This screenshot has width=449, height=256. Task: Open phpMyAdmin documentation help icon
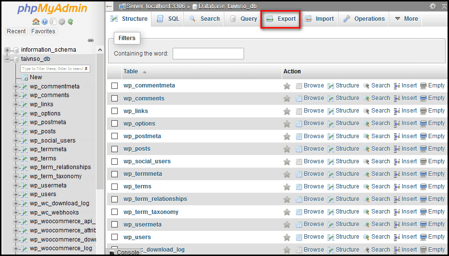tap(44, 22)
